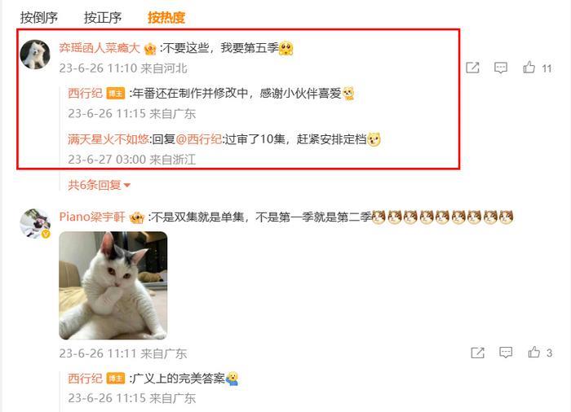
Task: Open 满天星火不如悠 user link
Action: (x=108, y=139)
